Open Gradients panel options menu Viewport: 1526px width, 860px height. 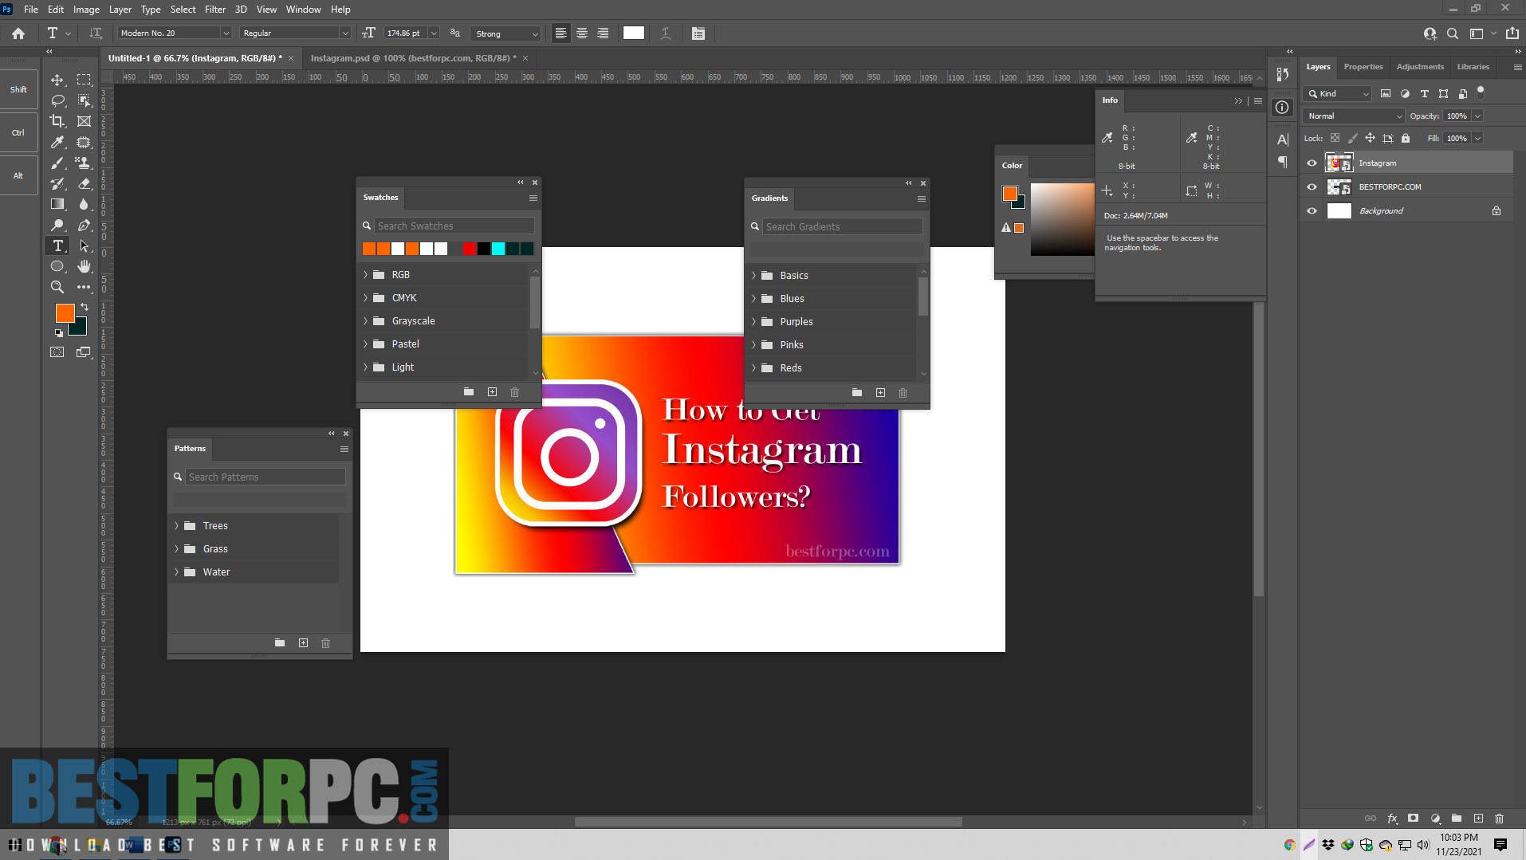[x=922, y=198]
